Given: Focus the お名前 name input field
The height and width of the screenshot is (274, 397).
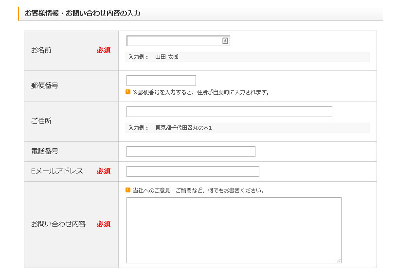Looking at the screenshot, I should pos(173,41).
